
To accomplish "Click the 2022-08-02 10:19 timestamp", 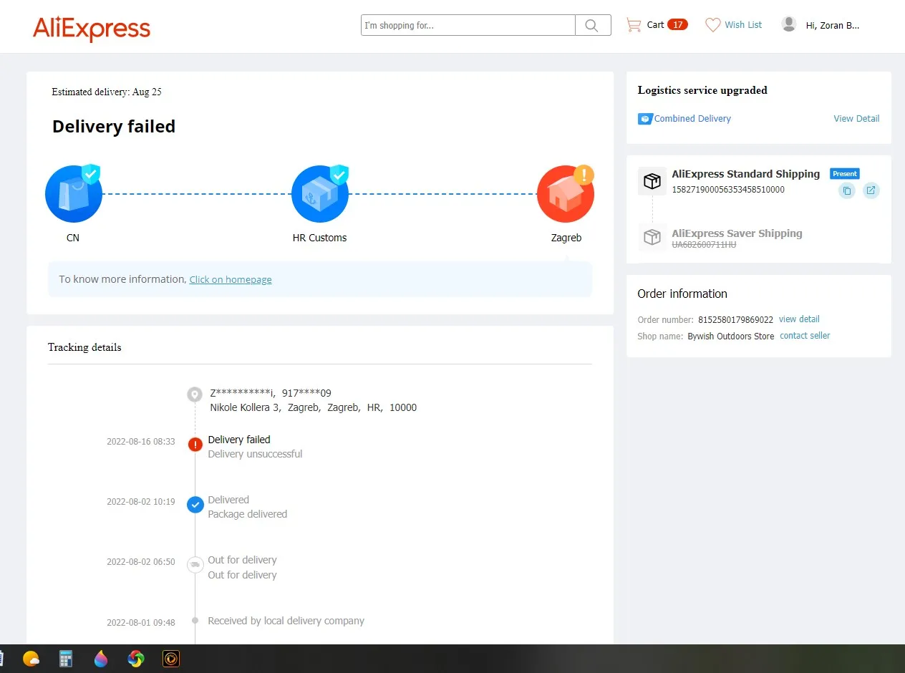I will click(141, 502).
